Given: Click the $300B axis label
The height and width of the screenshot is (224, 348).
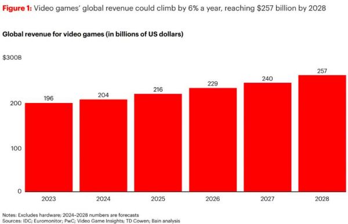Looking at the screenshot, I should click(12, 58).
